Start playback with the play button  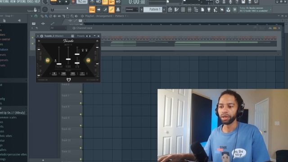coord(60,2)
